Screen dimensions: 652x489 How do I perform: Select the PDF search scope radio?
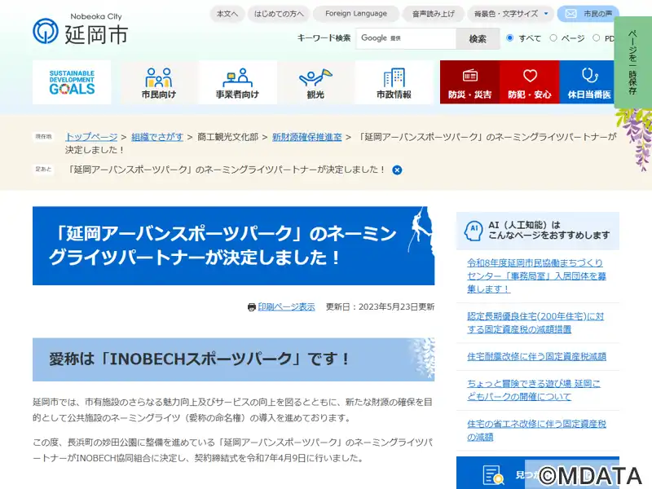(597, 38)
